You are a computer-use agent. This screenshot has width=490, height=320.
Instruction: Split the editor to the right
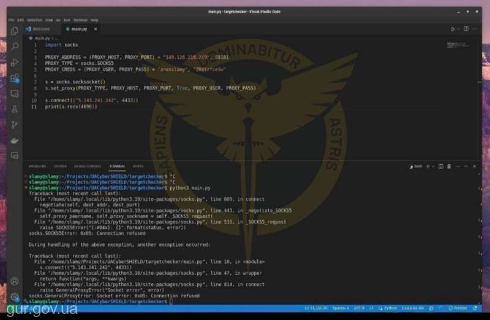466,29
